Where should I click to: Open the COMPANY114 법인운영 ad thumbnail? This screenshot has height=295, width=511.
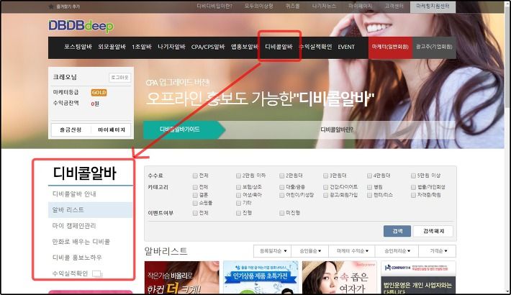418,278
